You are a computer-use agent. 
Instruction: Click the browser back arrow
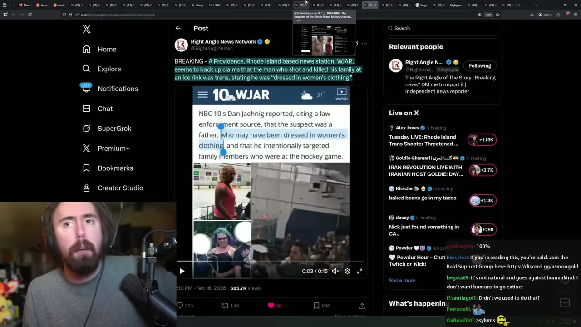[14, 15]
